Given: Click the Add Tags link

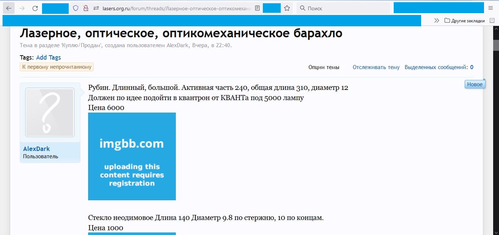Looking at the screenshot, I should click(48, 57).
